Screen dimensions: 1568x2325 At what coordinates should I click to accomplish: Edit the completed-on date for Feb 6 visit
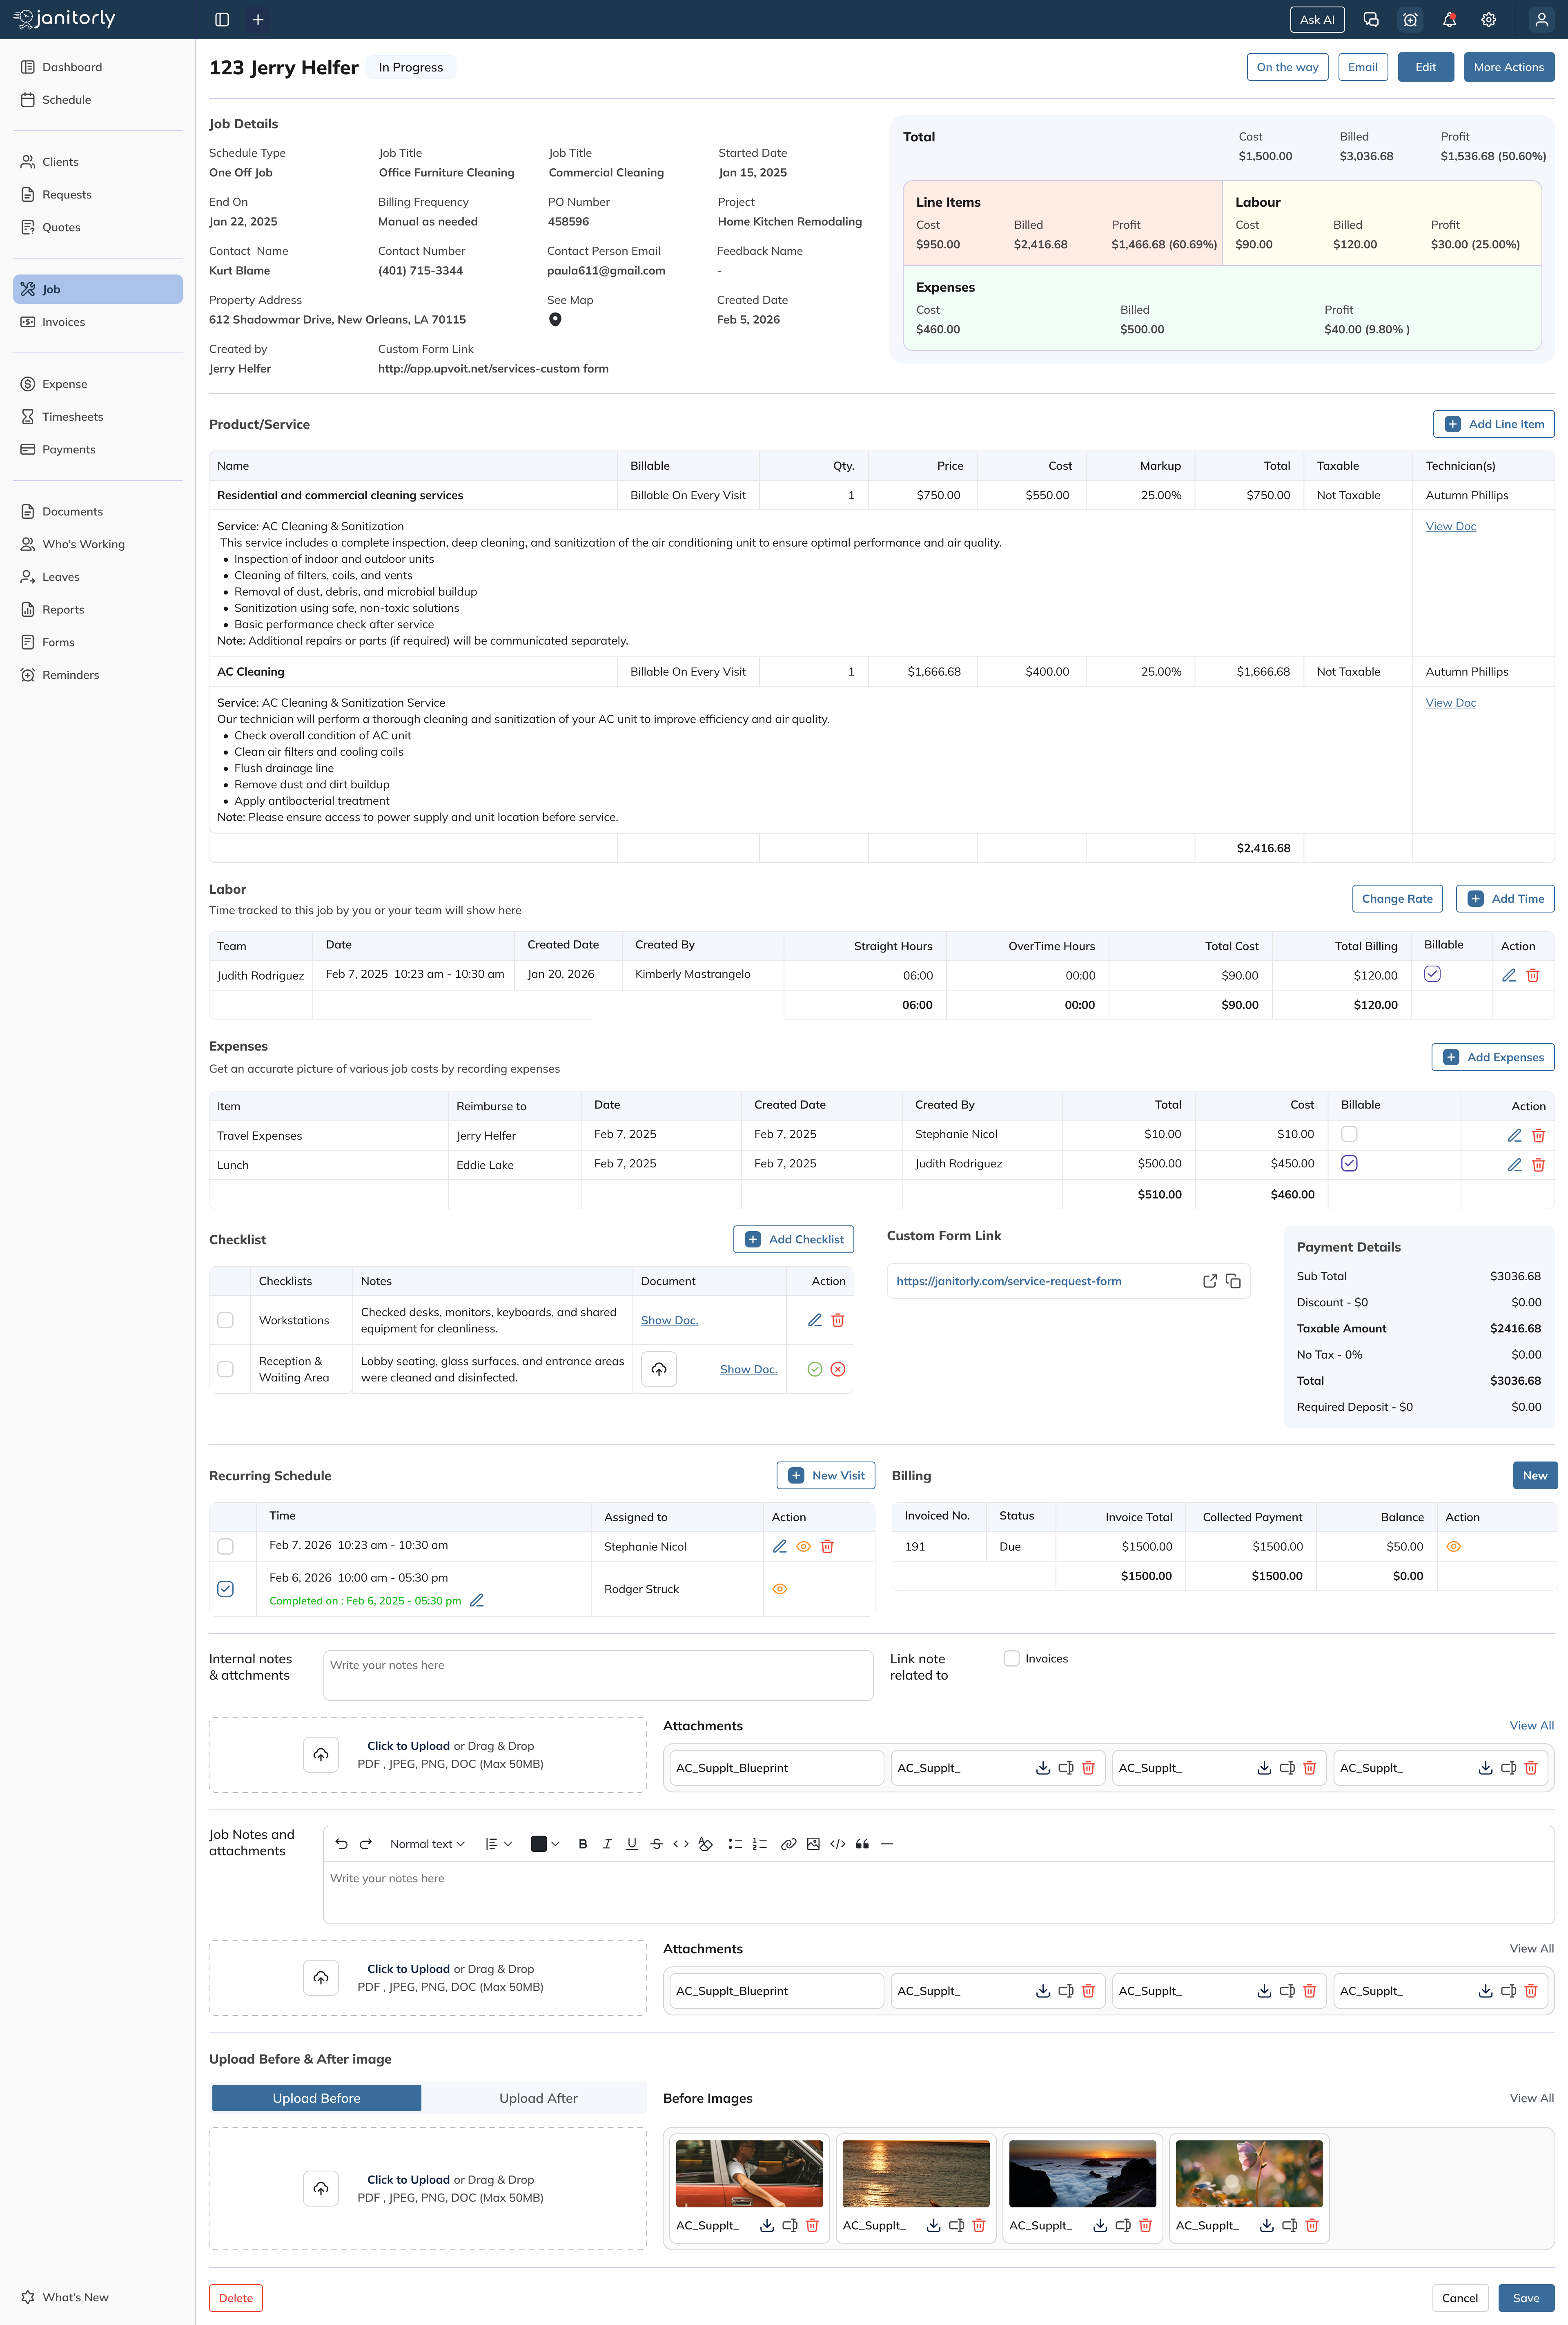tap(477, 1601)
